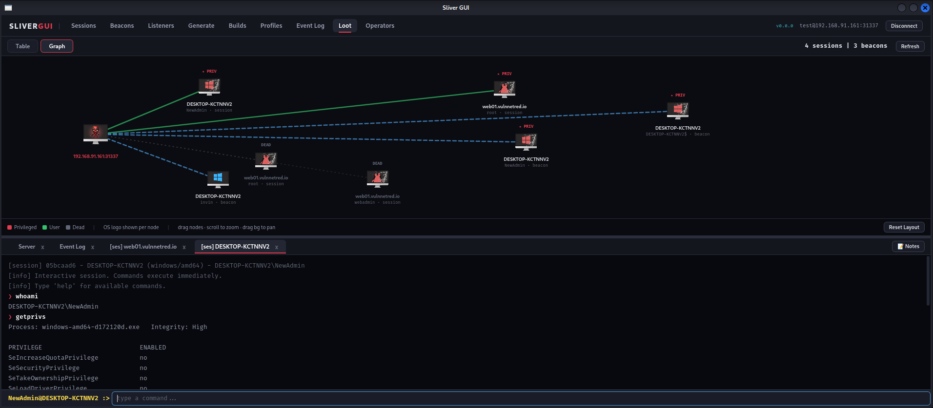Click the Dead legend entry
The image size is (933, 408).
click(x=75, y=227)
